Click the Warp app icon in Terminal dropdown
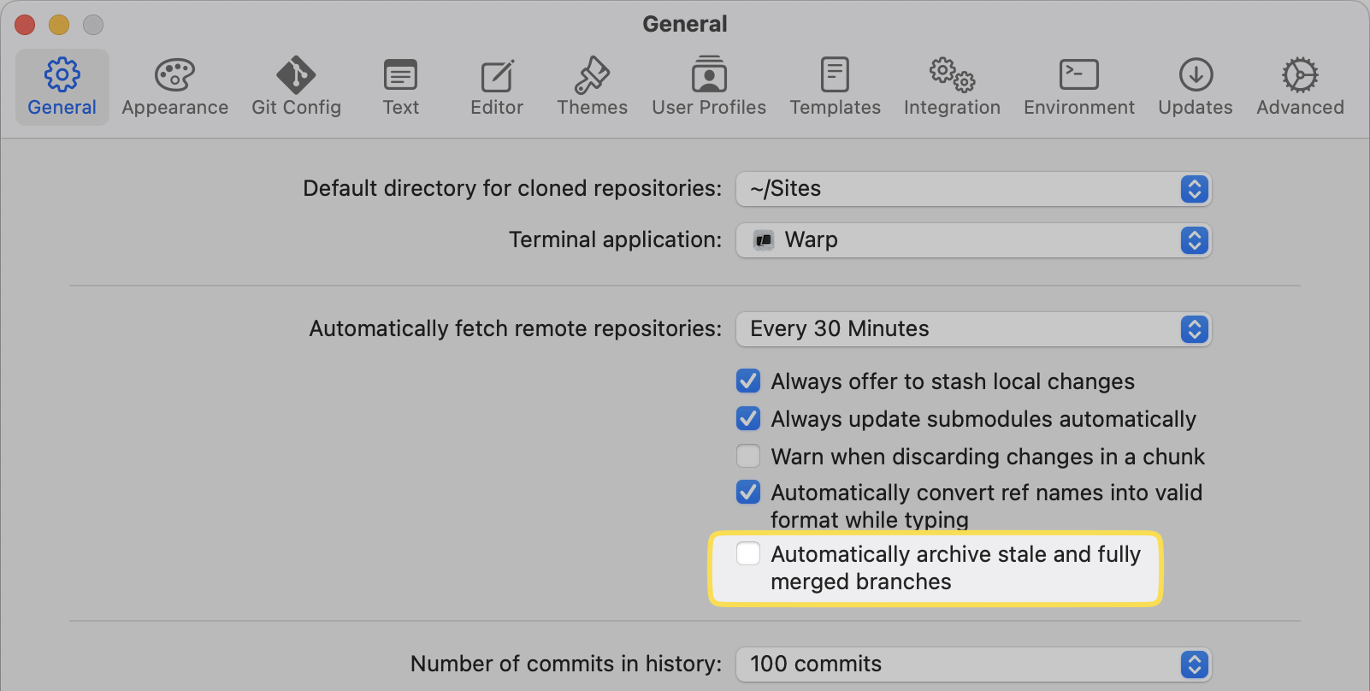1370x691 pixels. (764, 240)
